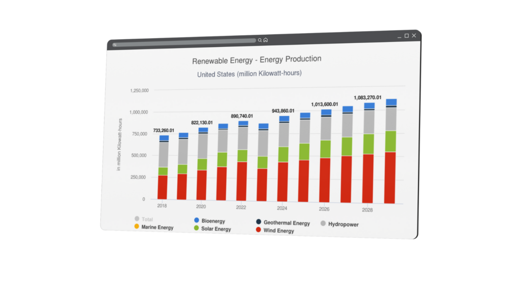Hide the Wind Energy series via its legend label
This screenshot has height=294, width=522.
pyautogui.click(x=278, y=230)
